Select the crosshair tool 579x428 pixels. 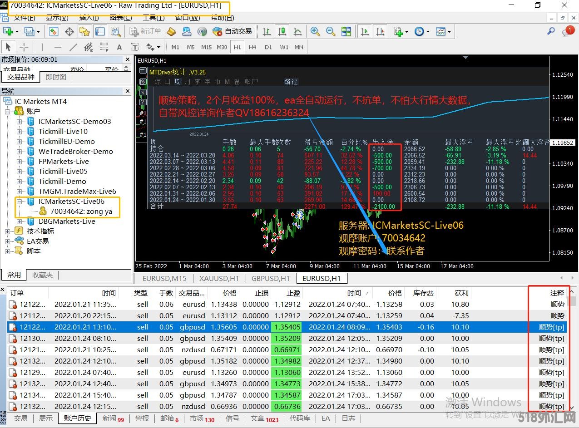24,47
